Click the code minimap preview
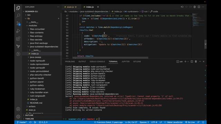 (199, 20)
